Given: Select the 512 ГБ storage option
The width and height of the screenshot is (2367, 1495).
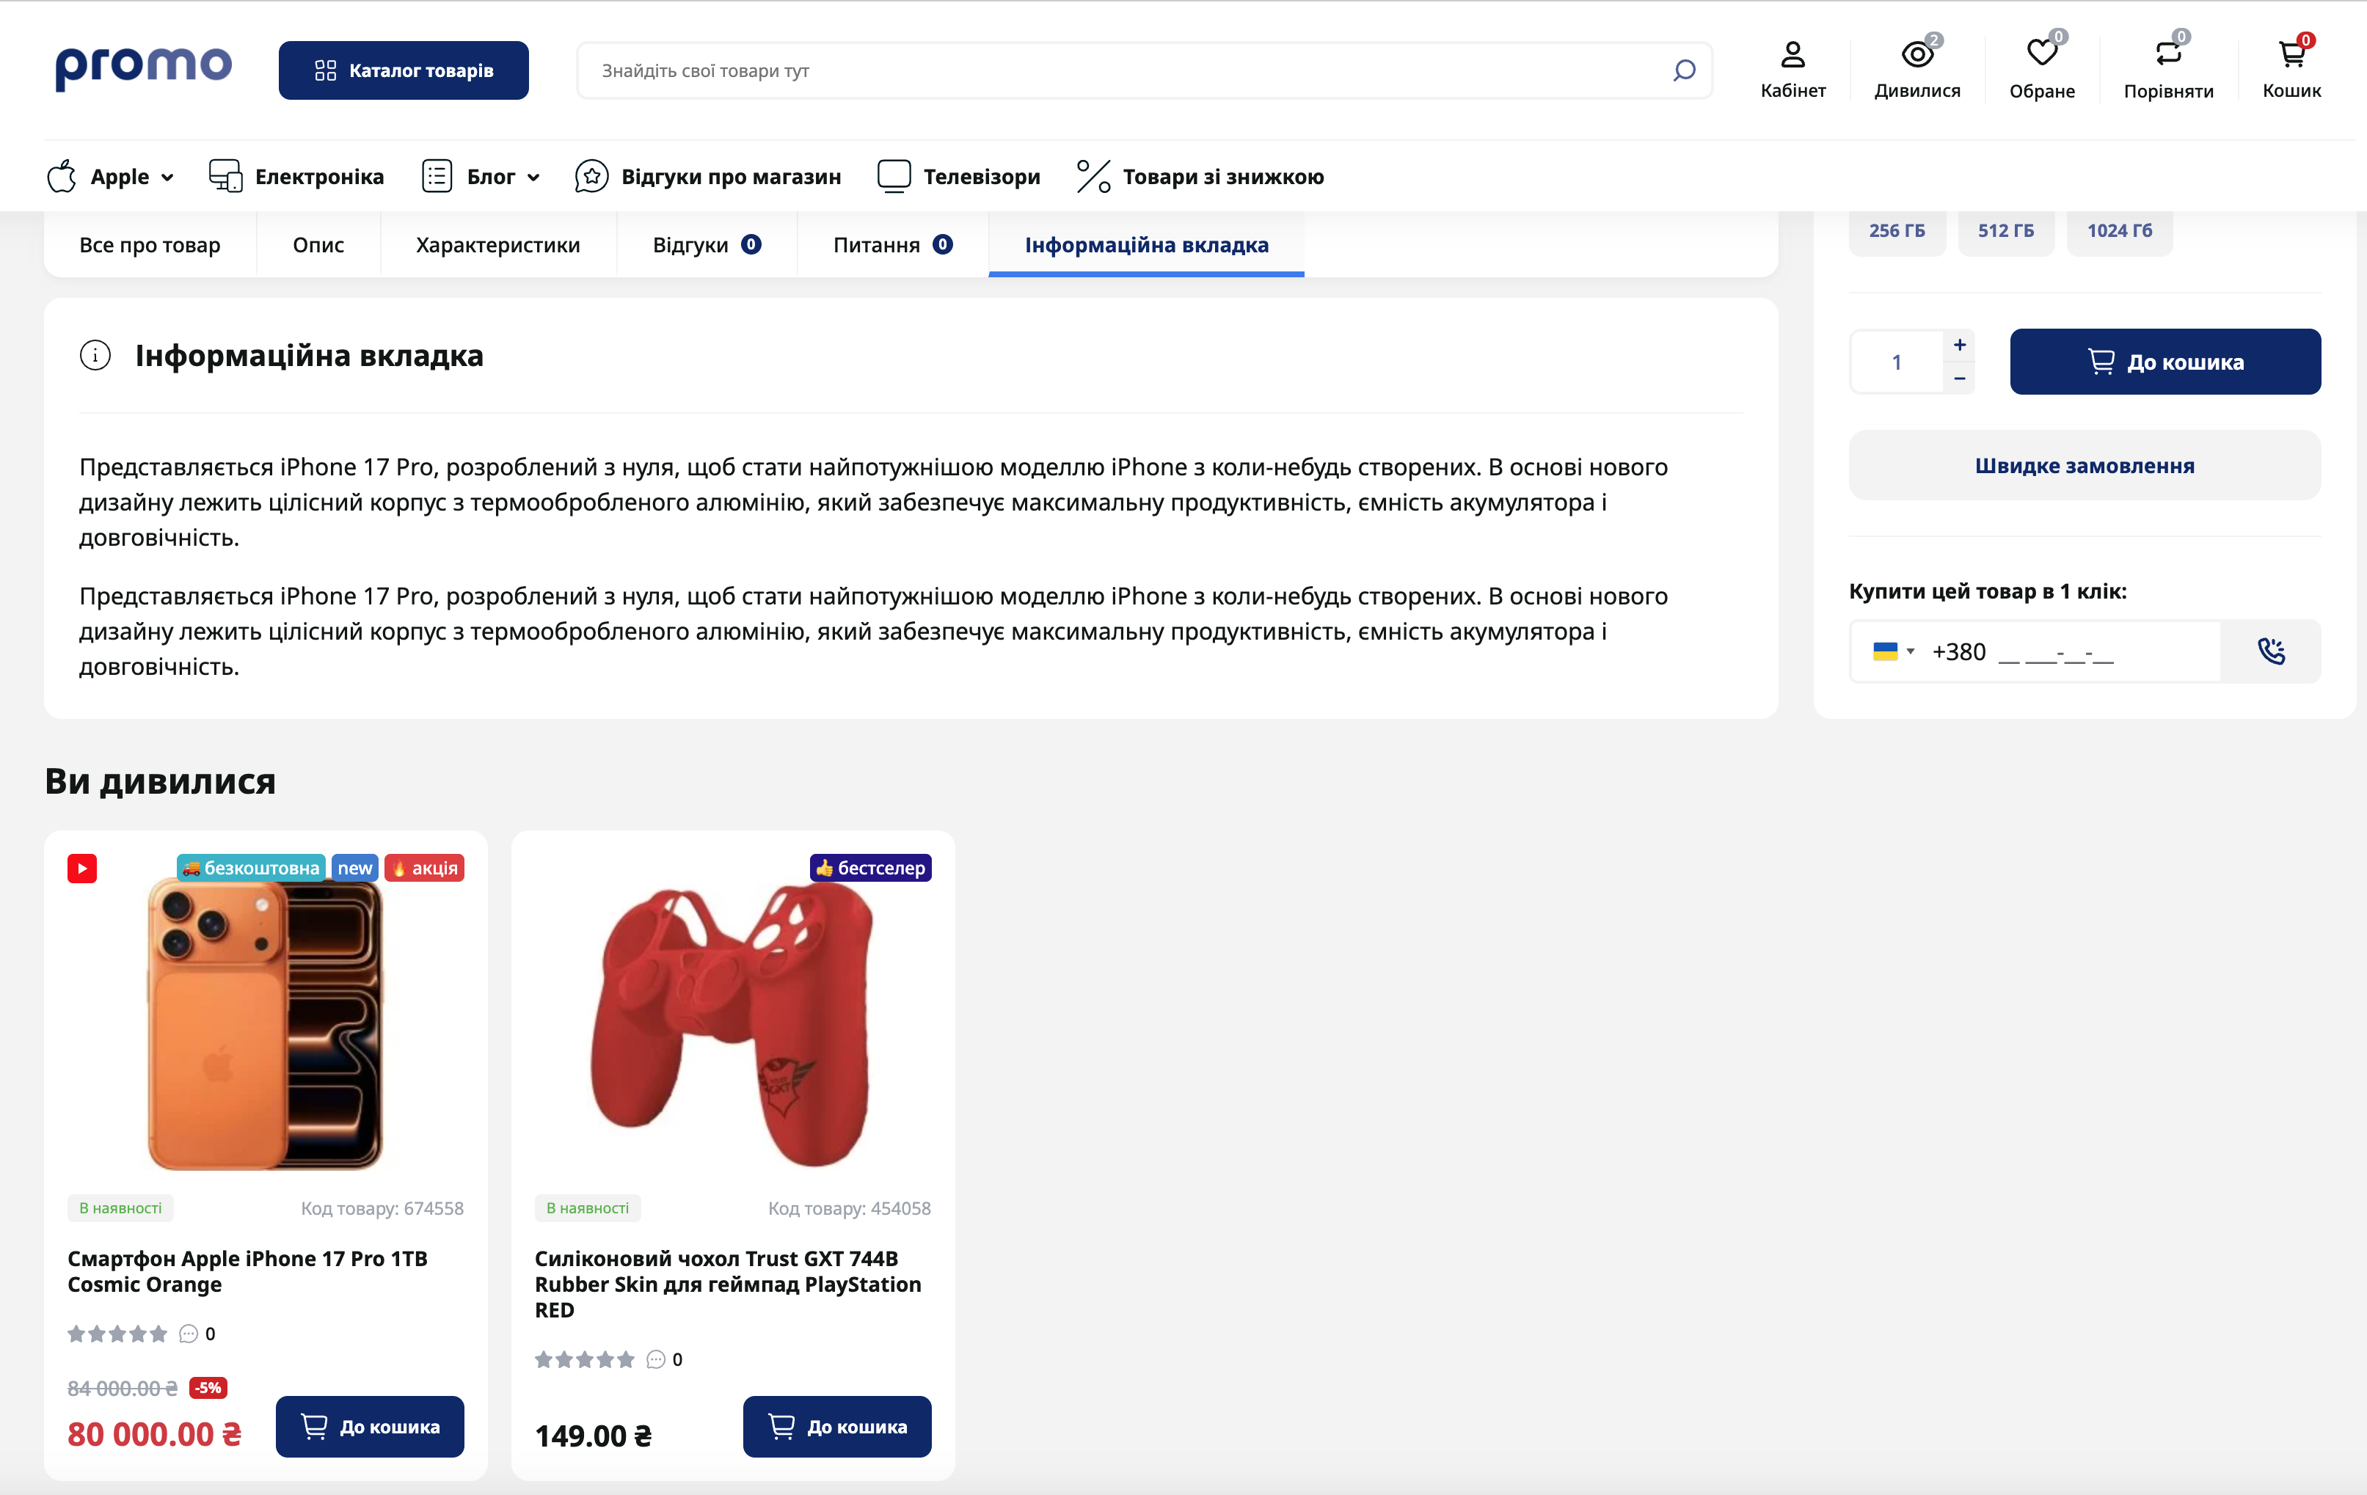Looking at the screenshot, I should click(x=2005, y=231).
